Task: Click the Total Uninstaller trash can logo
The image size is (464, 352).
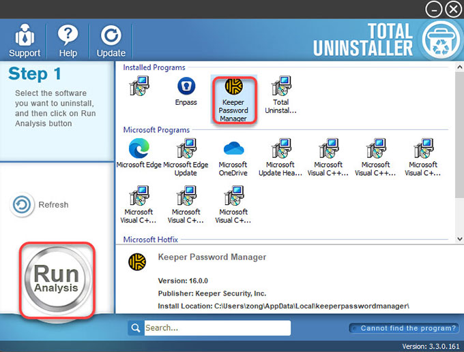Action: 441,40
